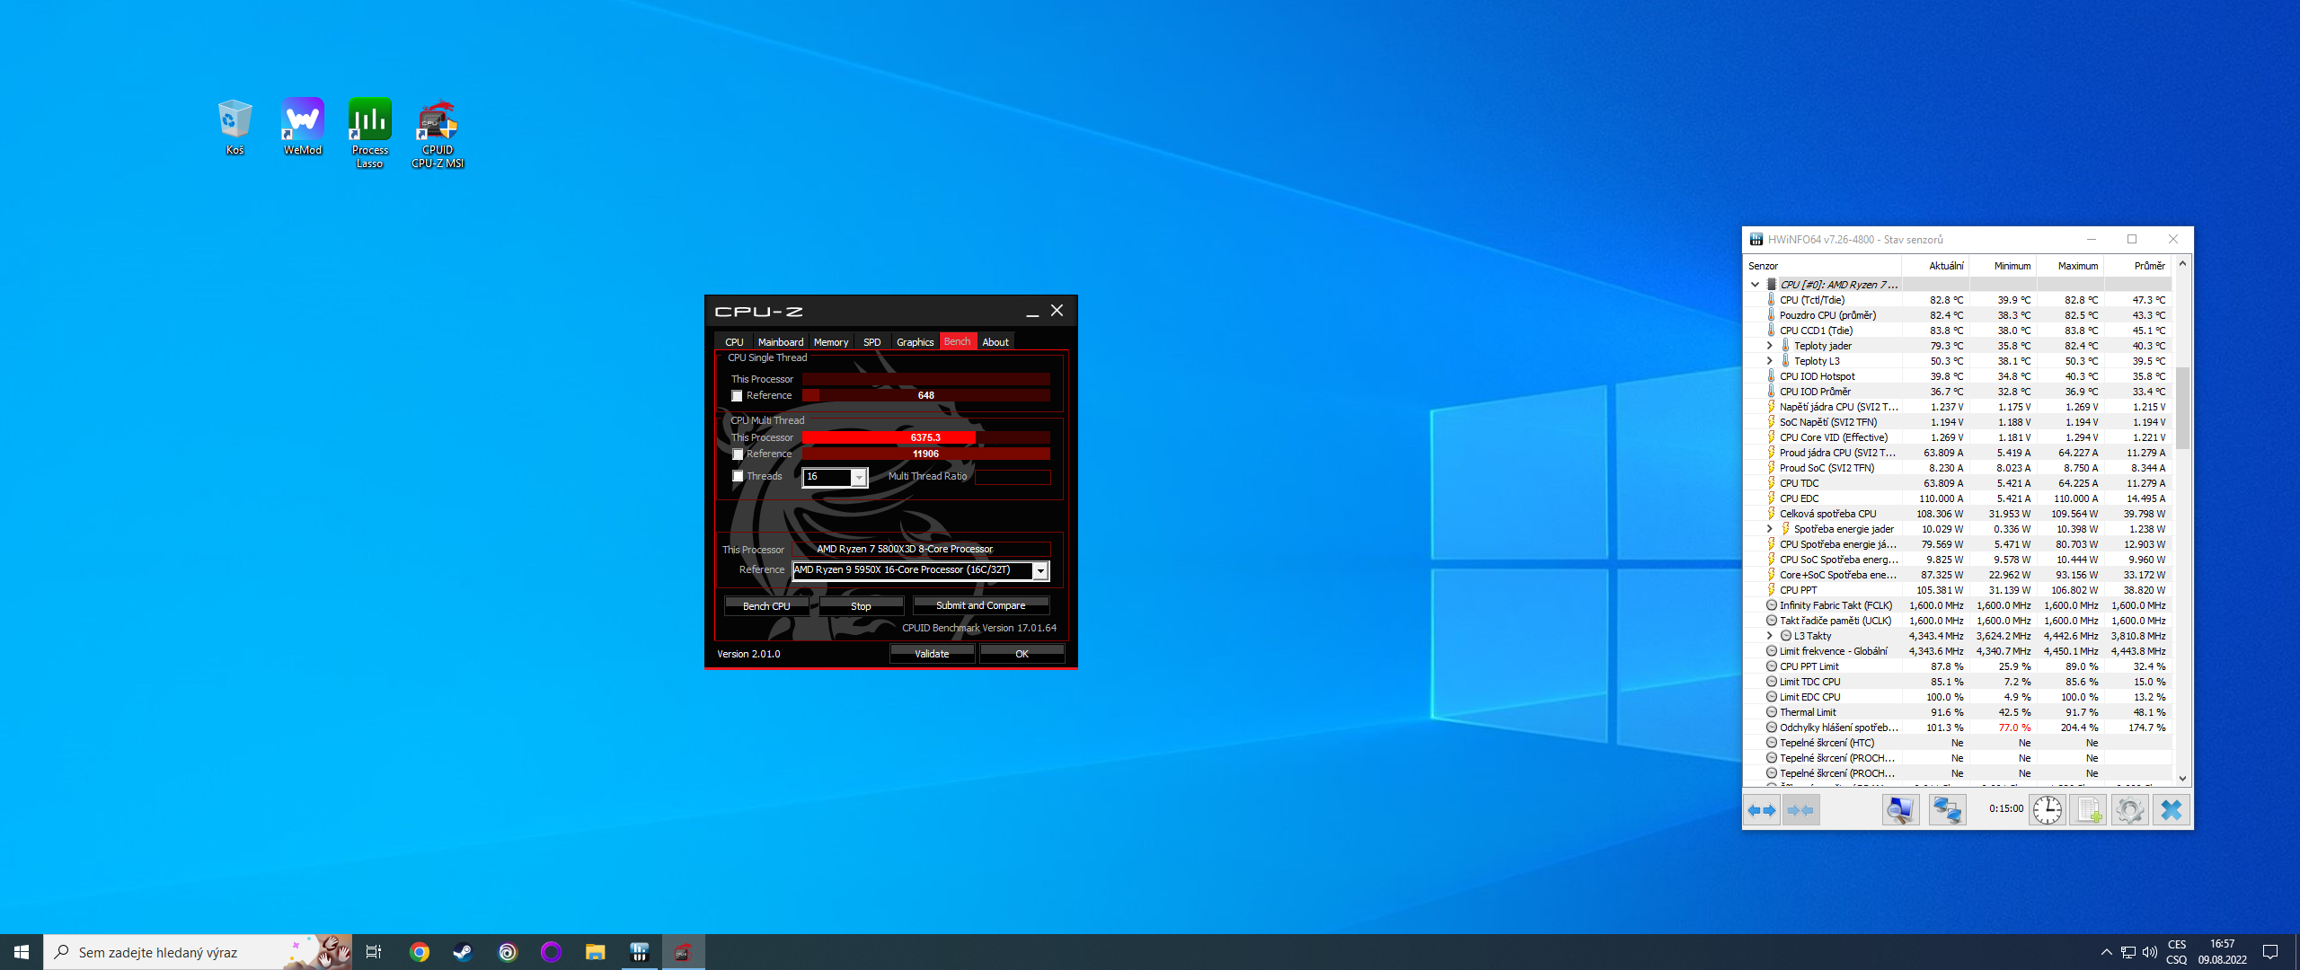Check the Threads checkbox
This screenshot has height=970, width=2300.
pos(738,477)
